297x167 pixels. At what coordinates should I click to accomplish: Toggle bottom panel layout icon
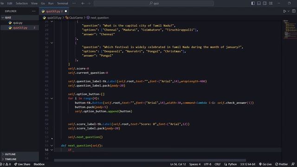pyautogui.click(x=259, y=3)
